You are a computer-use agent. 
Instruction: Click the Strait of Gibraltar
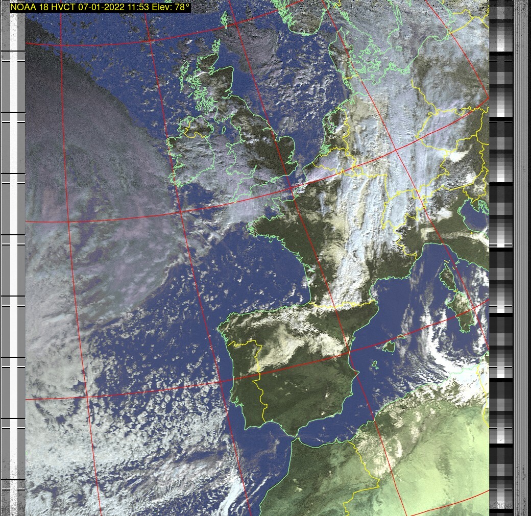click(x=293, y=436)
